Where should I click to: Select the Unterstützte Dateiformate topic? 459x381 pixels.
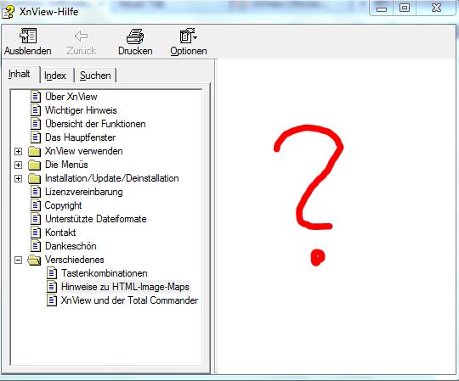tap(96, 219)
